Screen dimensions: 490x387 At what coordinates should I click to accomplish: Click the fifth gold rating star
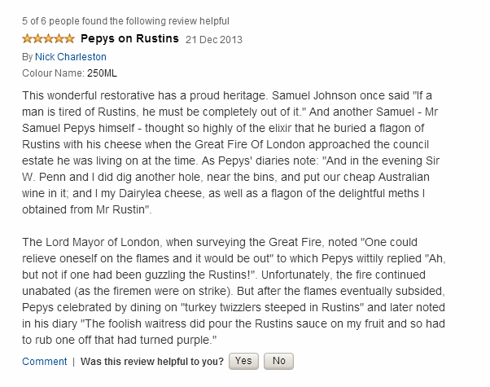(x=69, y=38)
